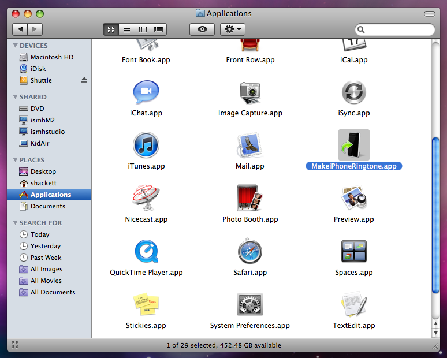
Task: Click the Applications folder icon in title bar
Action: click(x=200, y=13)
